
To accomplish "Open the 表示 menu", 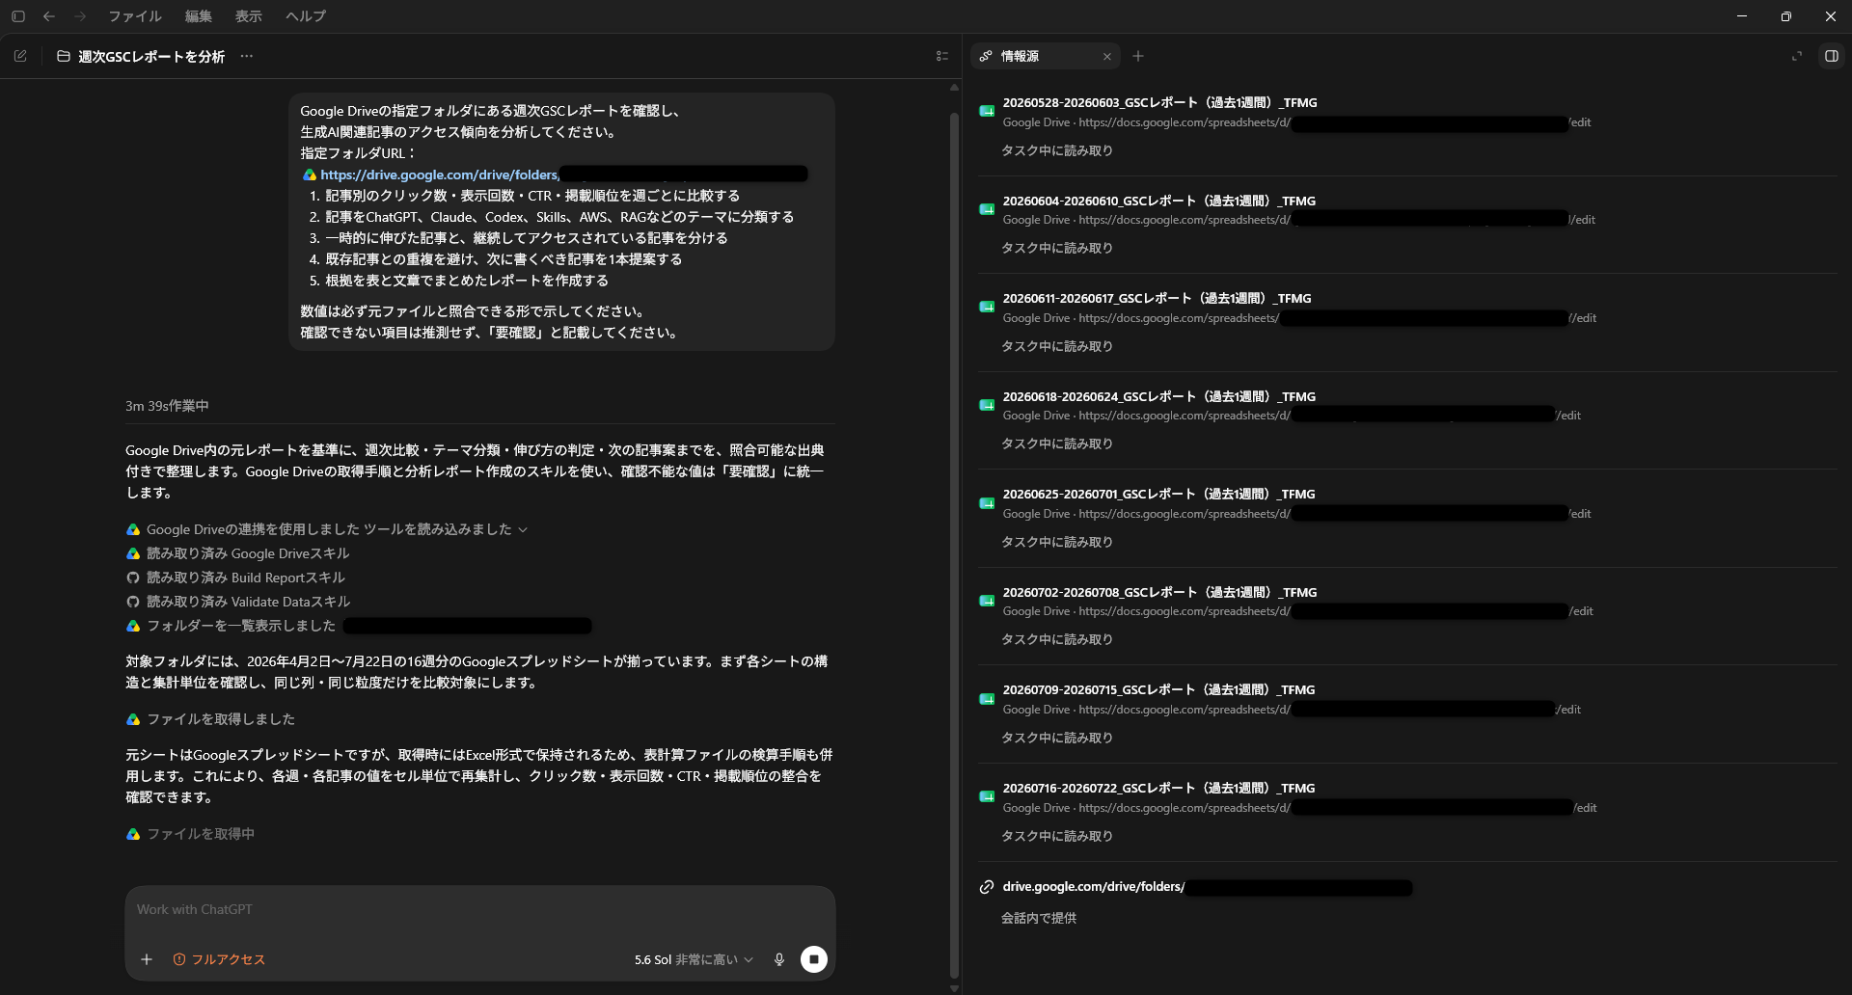I will point(249,16).
